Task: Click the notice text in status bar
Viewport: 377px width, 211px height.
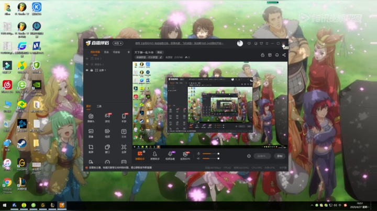Action: [x=120, y=168]
